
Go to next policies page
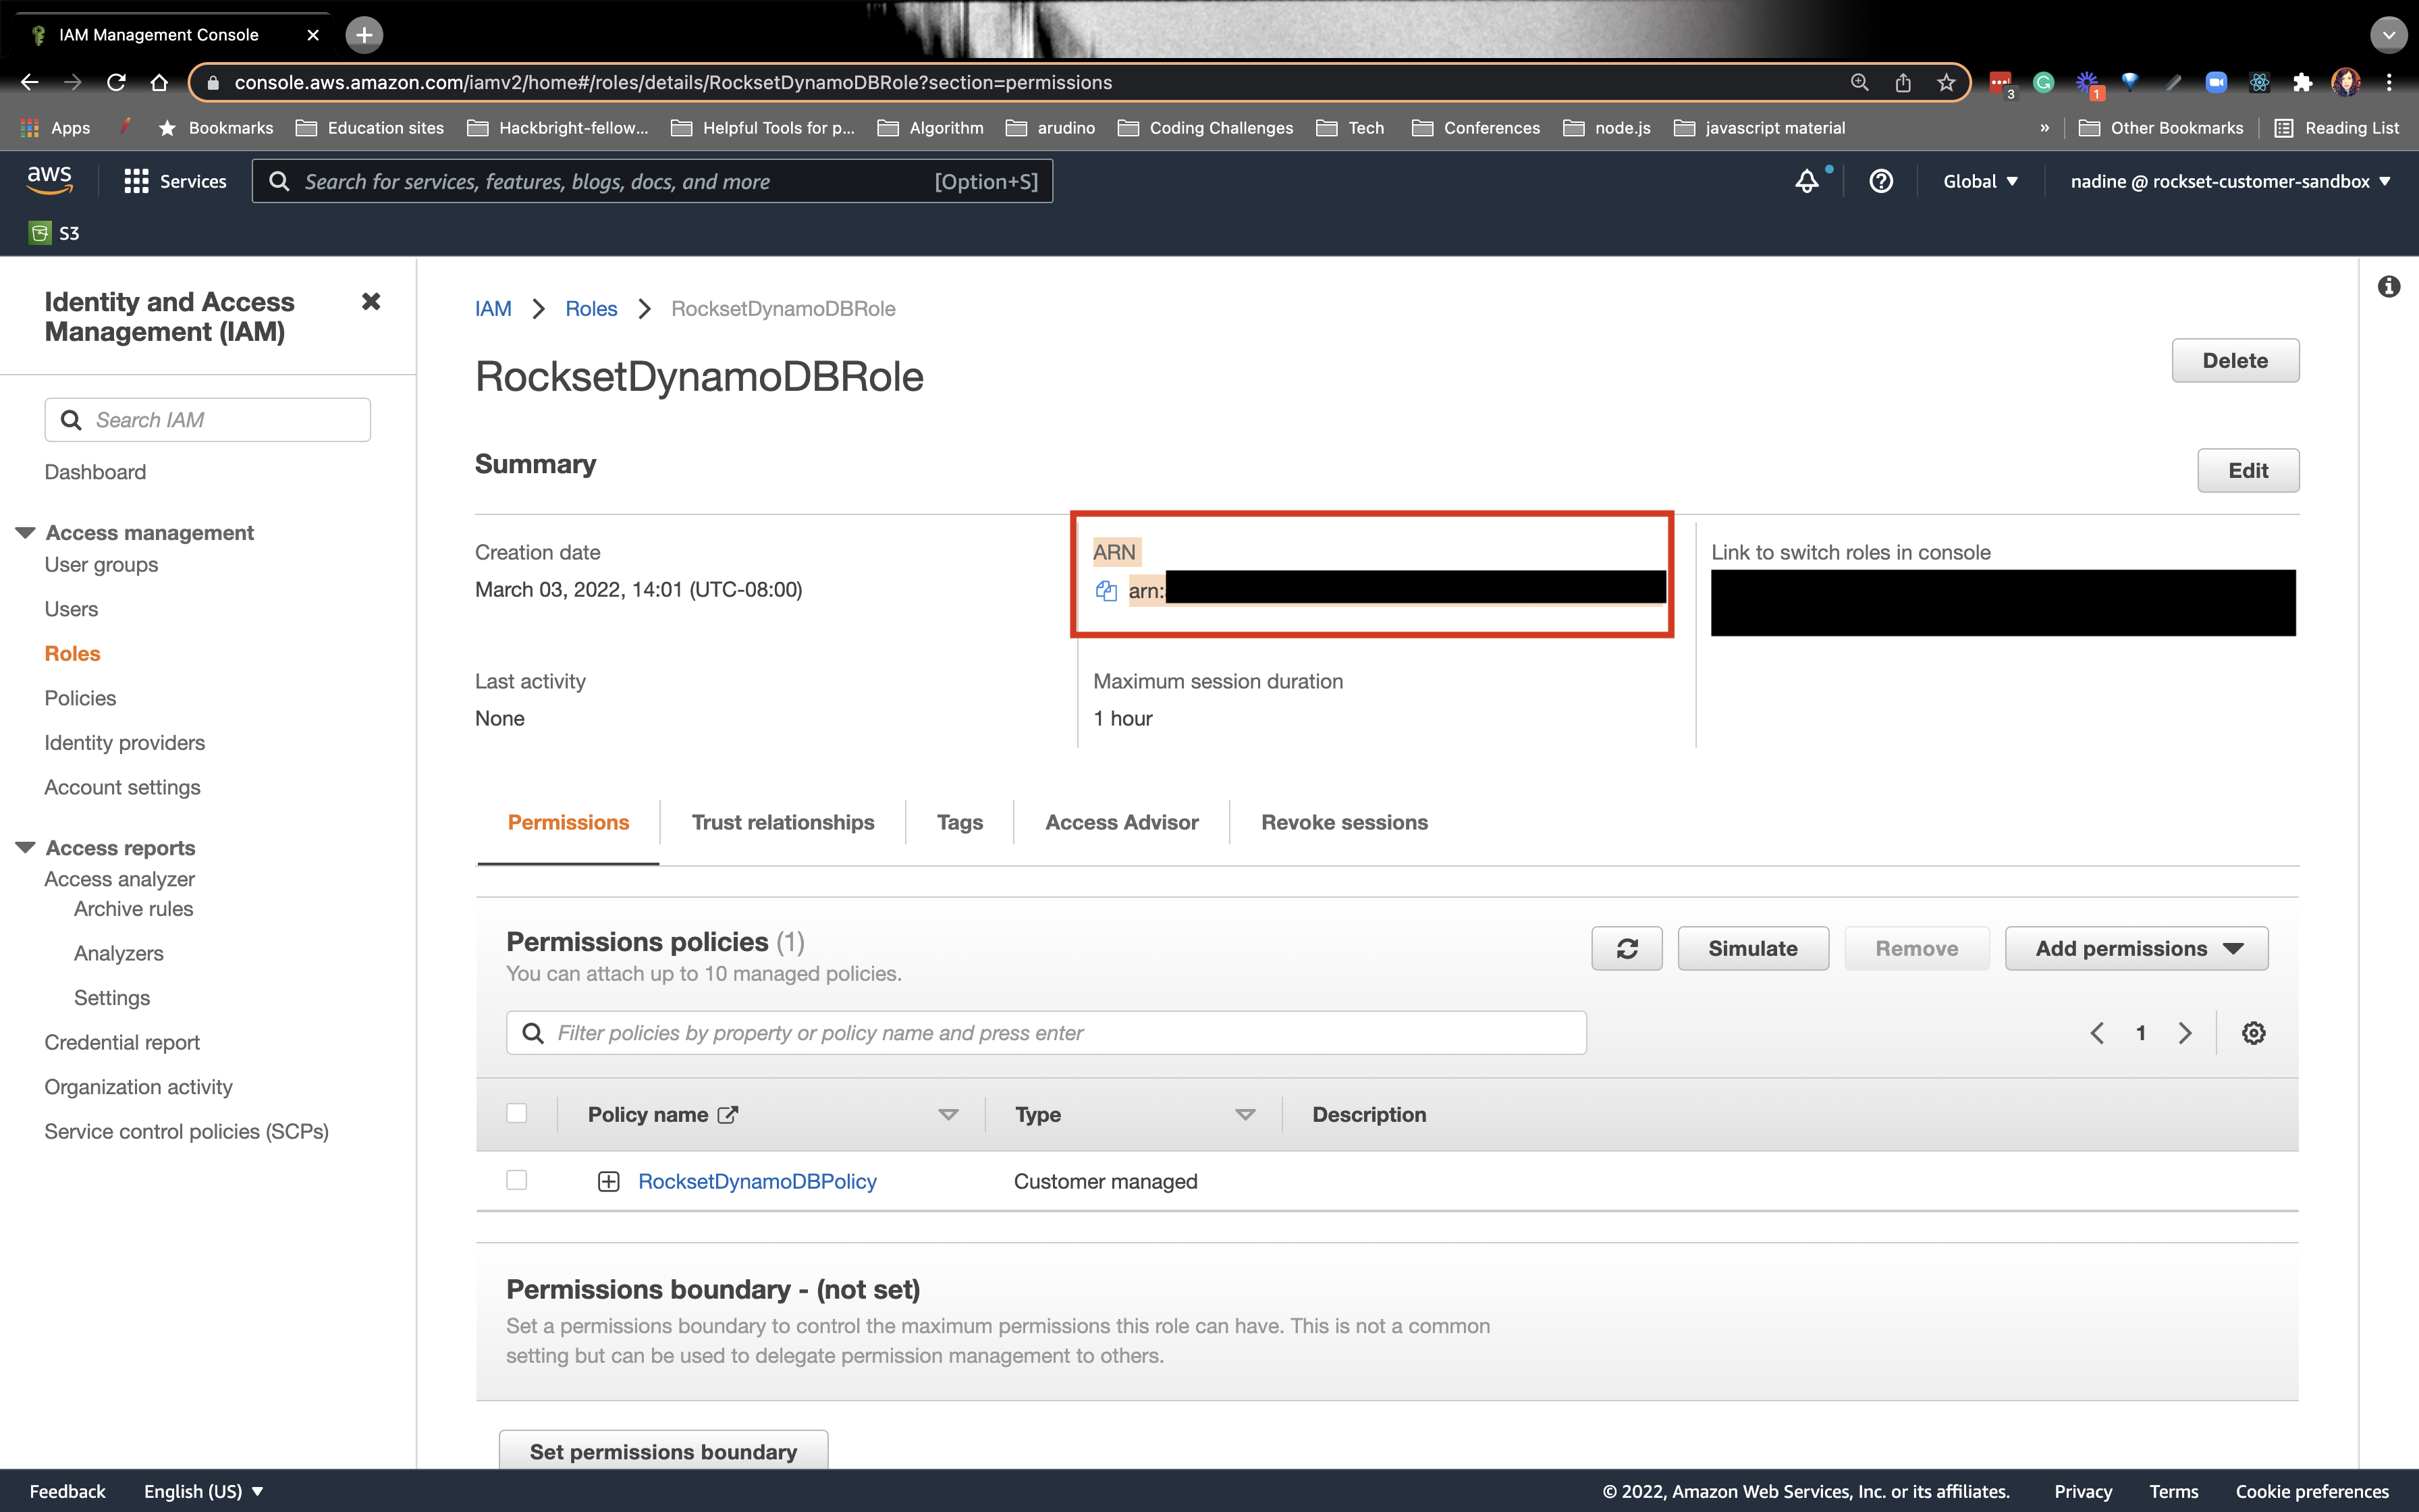[x=2185, y=1033]
